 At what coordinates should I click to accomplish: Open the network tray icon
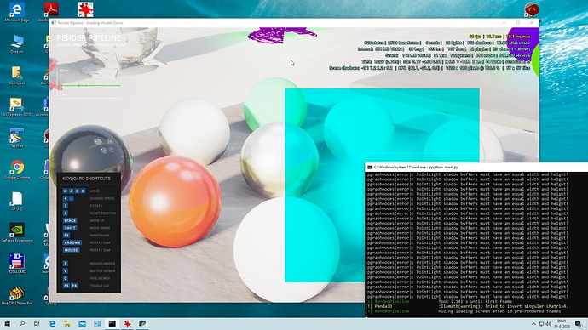tap(541, 324)
